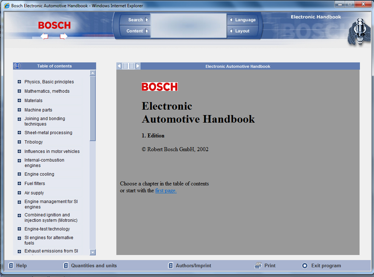Expand the Fuel filters chapter

19,184
